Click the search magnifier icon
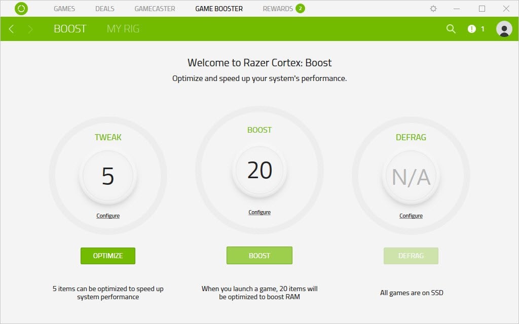Image resolution: width=519 pixels, height=324 pixels. pos(451,29)
